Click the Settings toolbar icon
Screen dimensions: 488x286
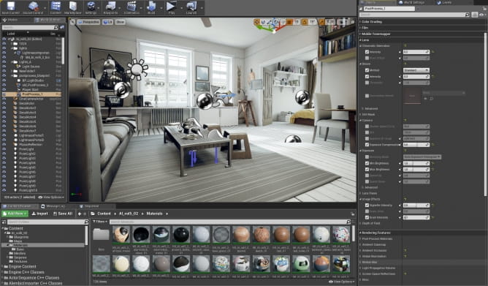click(x=91, y=6)
